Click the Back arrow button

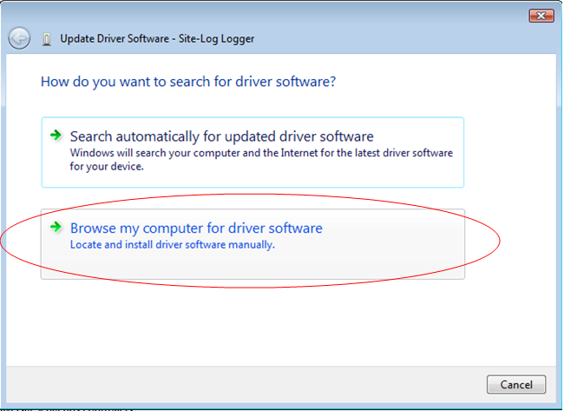pyautogui.click(x=19, y=38)
